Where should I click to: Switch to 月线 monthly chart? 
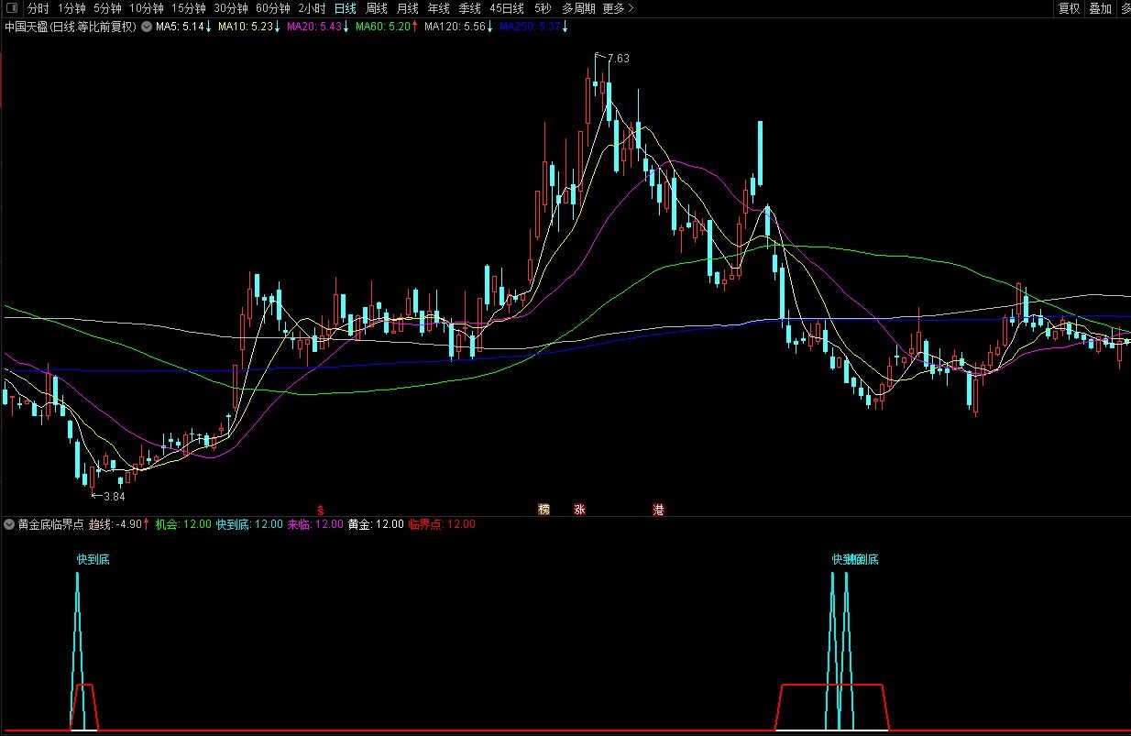[408, 8]
